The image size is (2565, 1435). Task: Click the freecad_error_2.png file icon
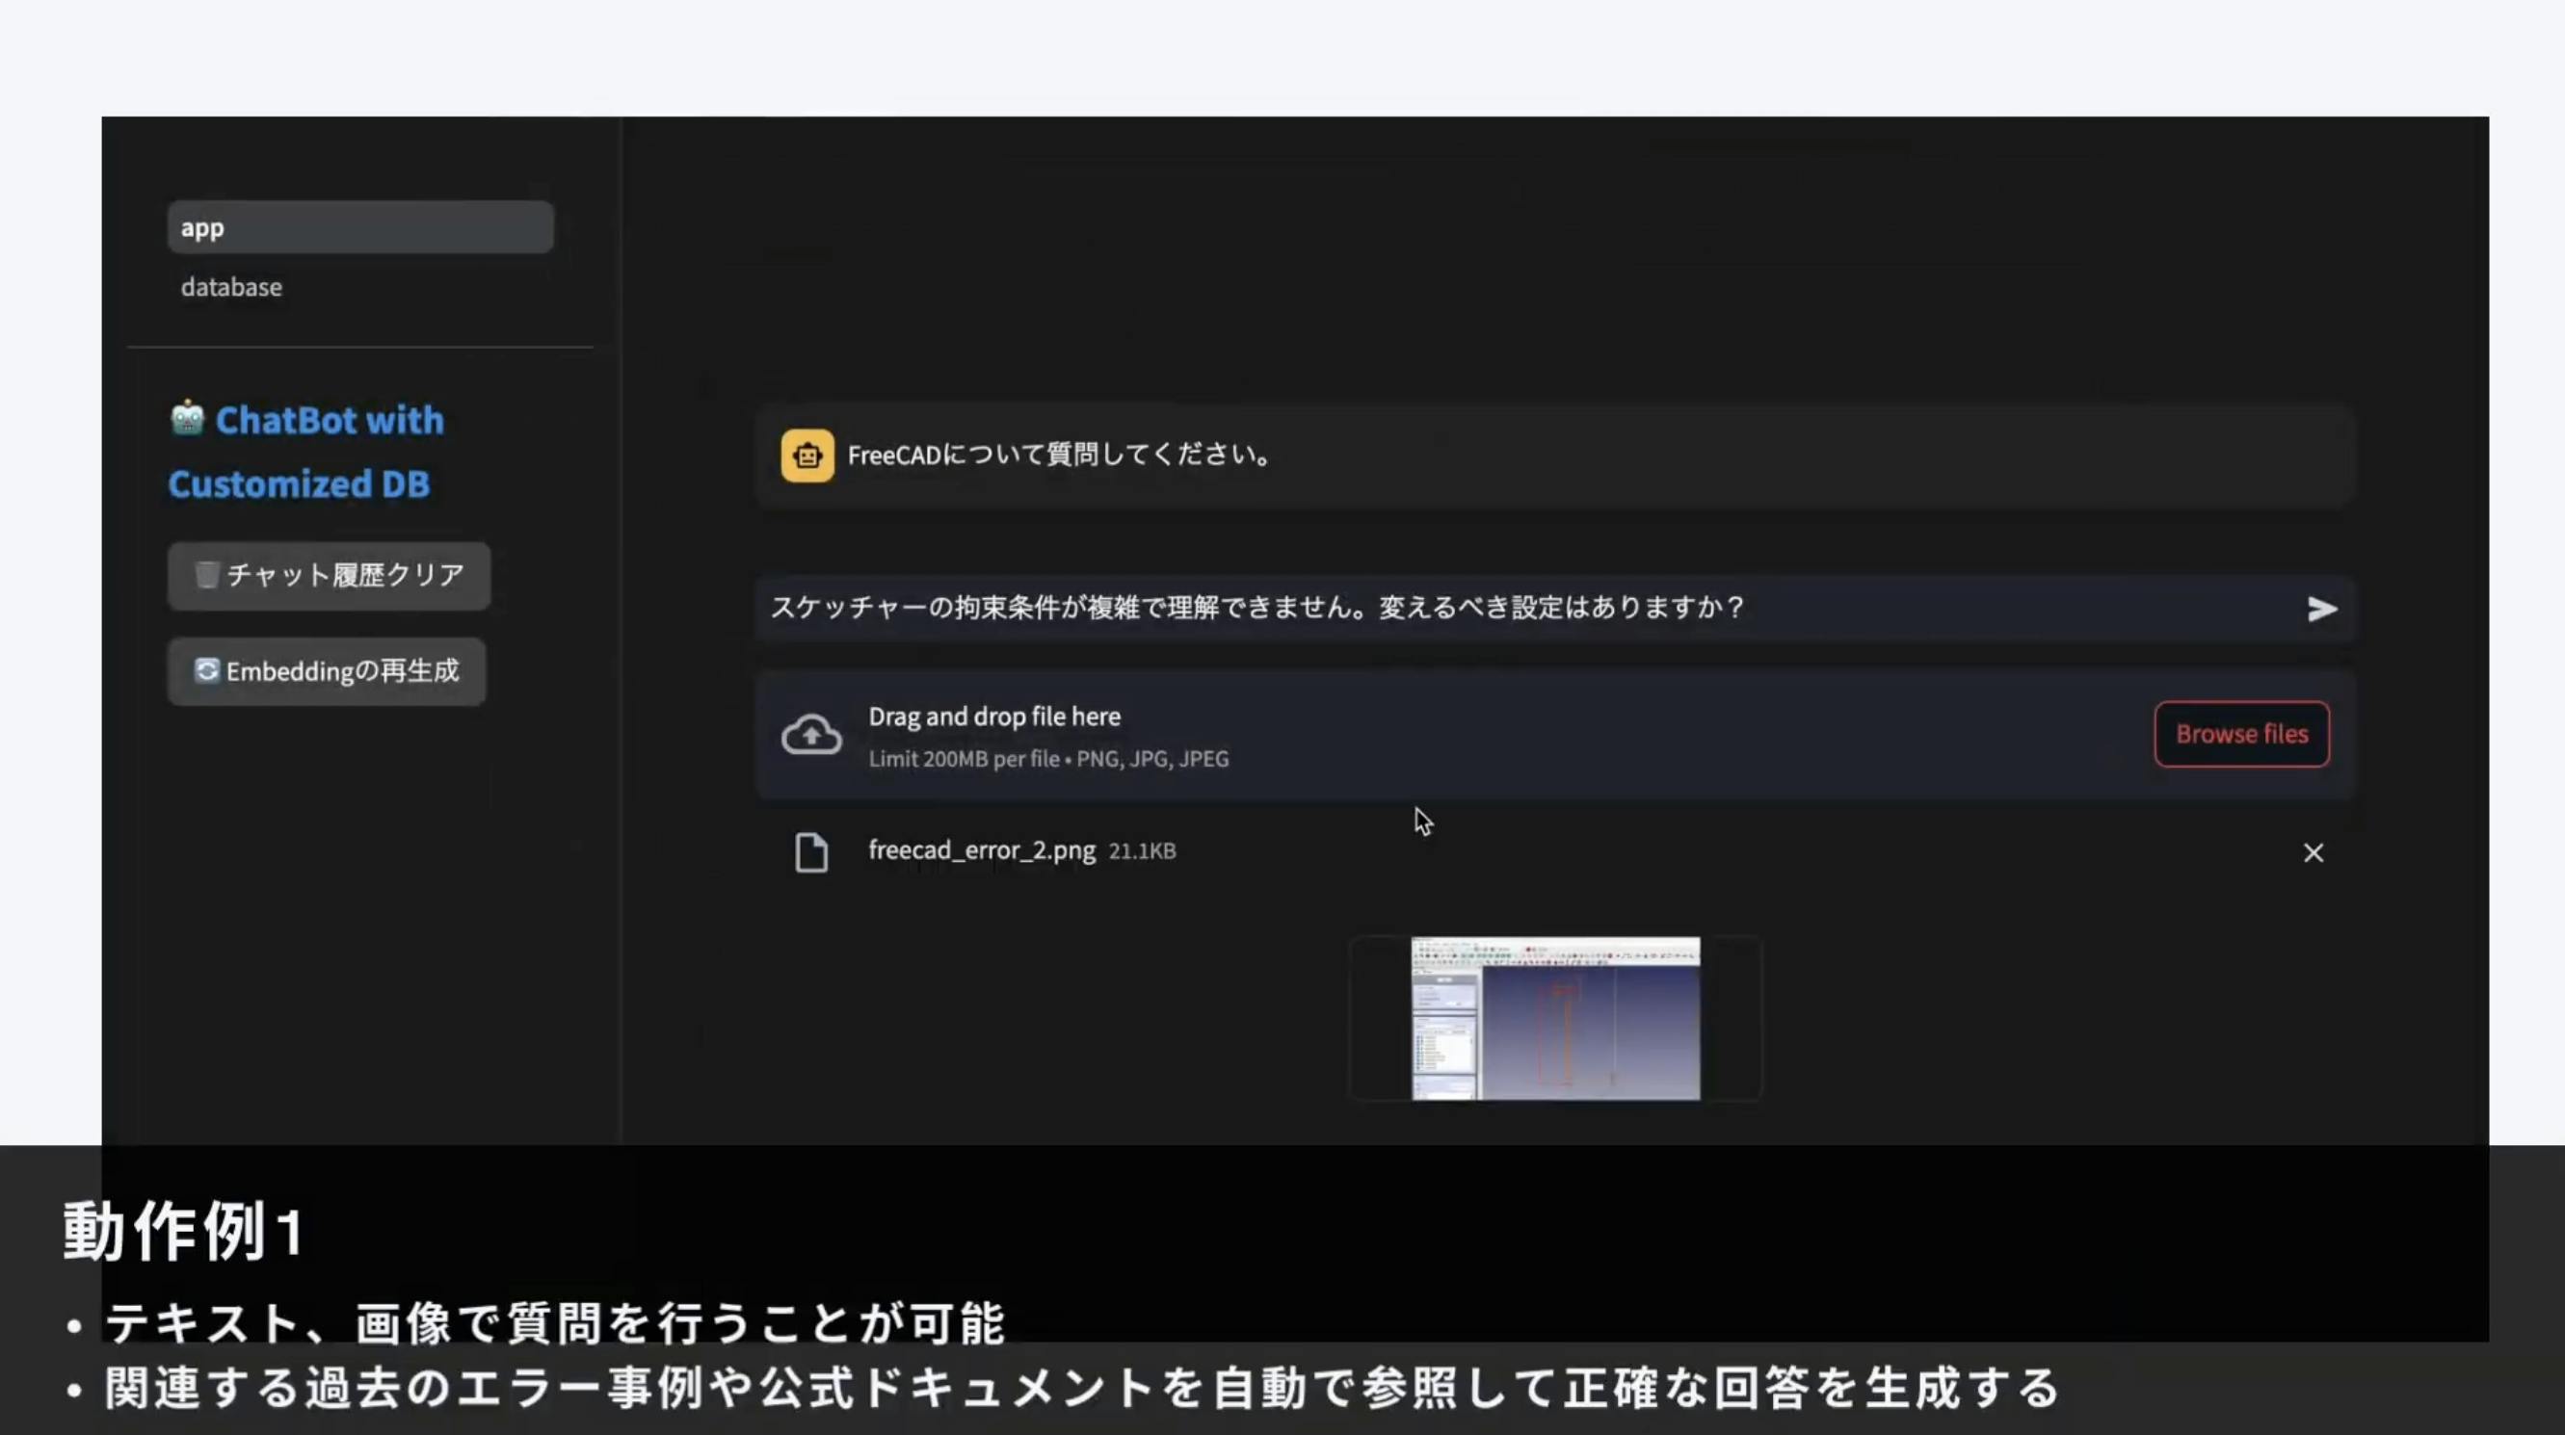click(x=810, y=851)
